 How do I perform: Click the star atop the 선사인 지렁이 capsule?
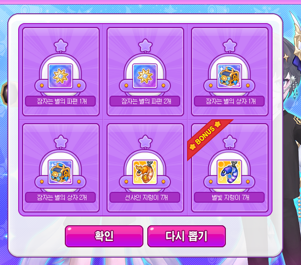tap(145, 142)
